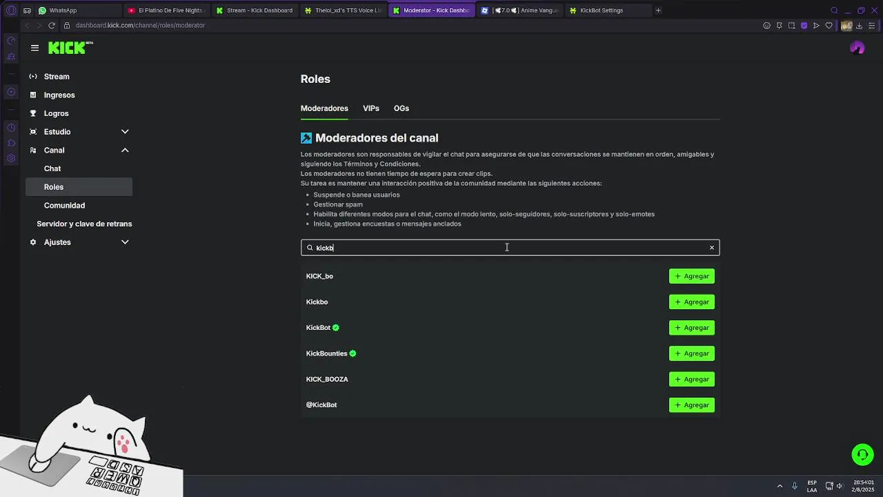Add KickBounties as moderator
Screen dimensions: 883x497
[692, 353]
